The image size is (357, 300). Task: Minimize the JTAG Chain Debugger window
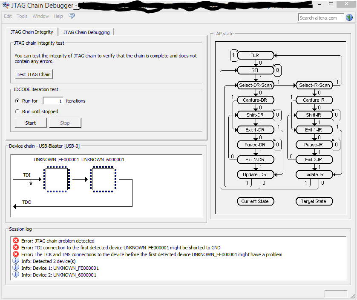[320, 4]
